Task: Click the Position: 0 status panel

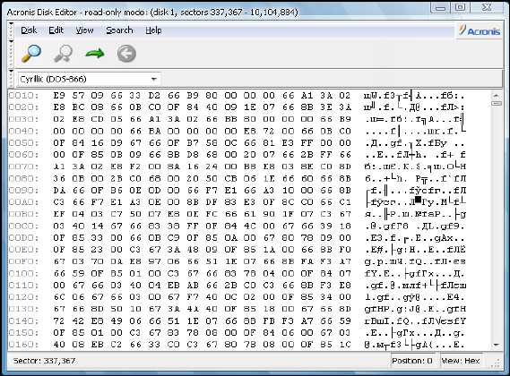Action: pyautogui.click(x=412, y=361)
